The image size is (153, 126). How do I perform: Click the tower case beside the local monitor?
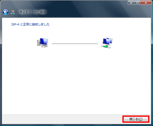point(38,42)
